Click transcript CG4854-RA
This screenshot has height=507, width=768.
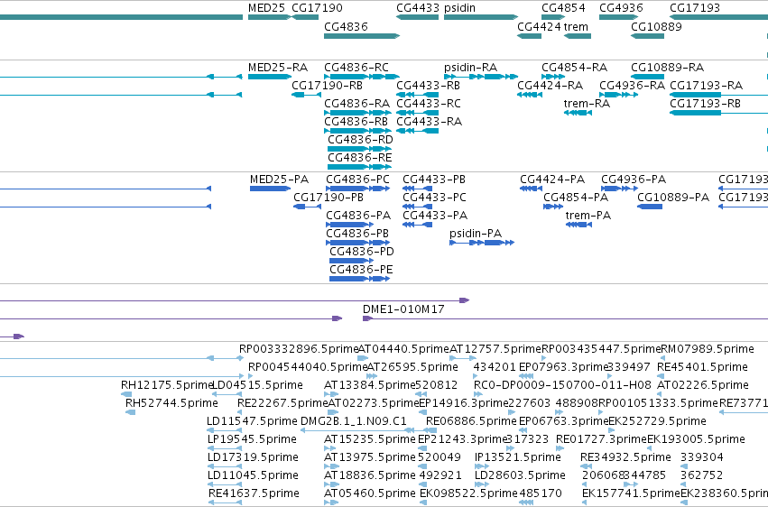coord(574,67)
